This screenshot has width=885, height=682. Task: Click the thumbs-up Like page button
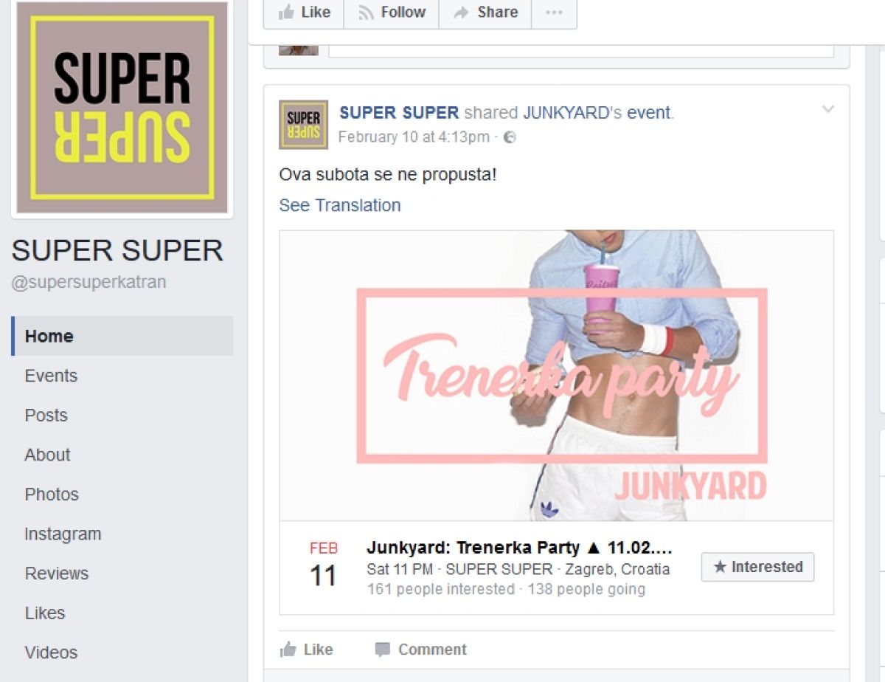pyautogui.click(x=304, y=13)
